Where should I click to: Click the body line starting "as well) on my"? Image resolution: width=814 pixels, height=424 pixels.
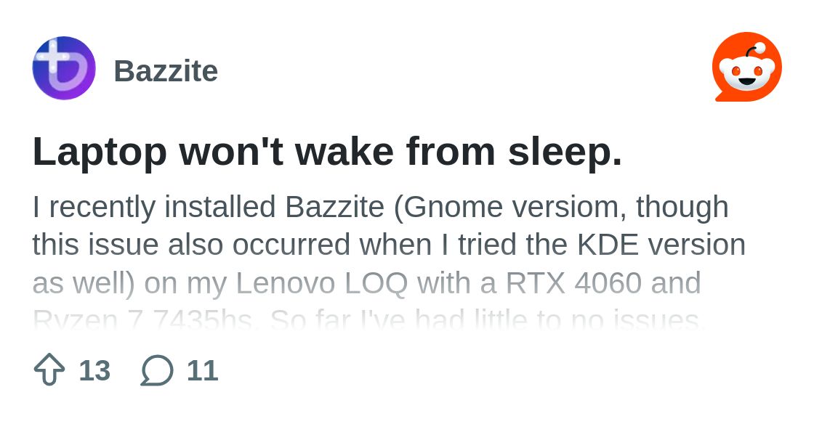click(366, 282)
